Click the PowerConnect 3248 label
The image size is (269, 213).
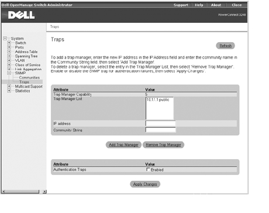coord(232,15)
